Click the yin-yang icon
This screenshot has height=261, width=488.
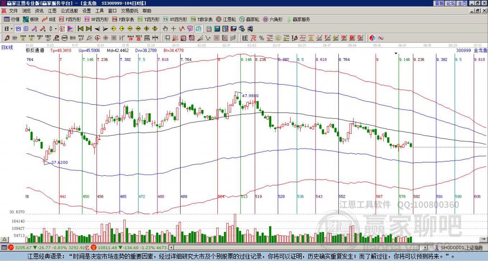pyautogui.click(x=372, y=38)
